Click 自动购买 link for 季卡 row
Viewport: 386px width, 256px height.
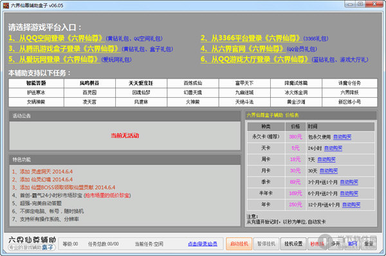click(349, 182)
